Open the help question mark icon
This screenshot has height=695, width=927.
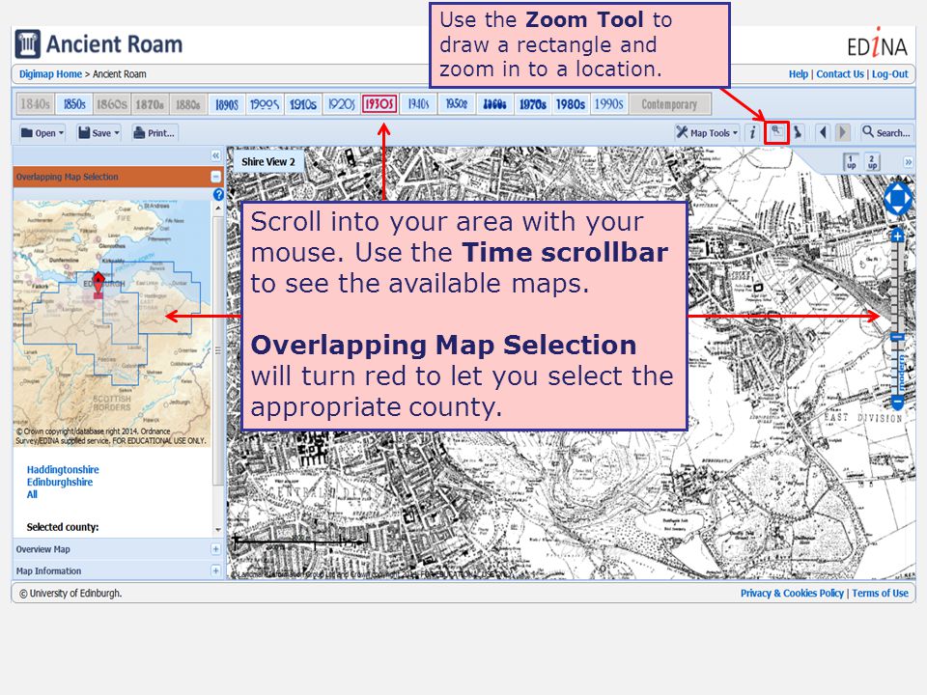tap(218, 194)
